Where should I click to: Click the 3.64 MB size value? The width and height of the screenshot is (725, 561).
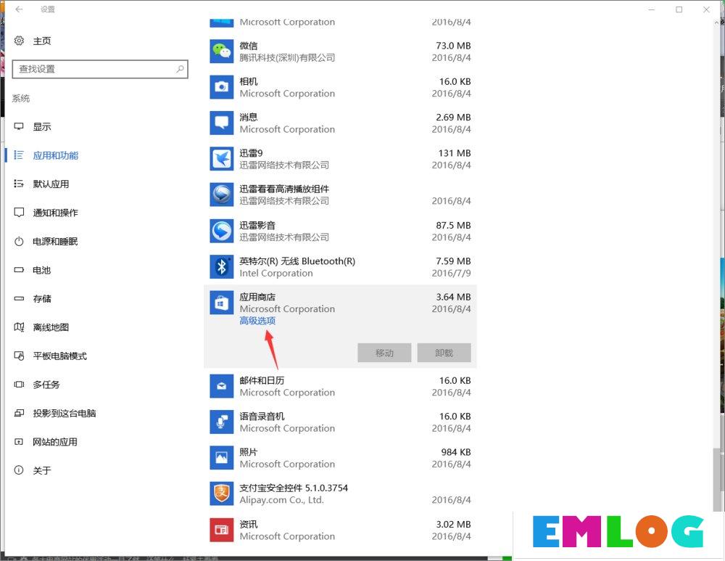[453, 297]
